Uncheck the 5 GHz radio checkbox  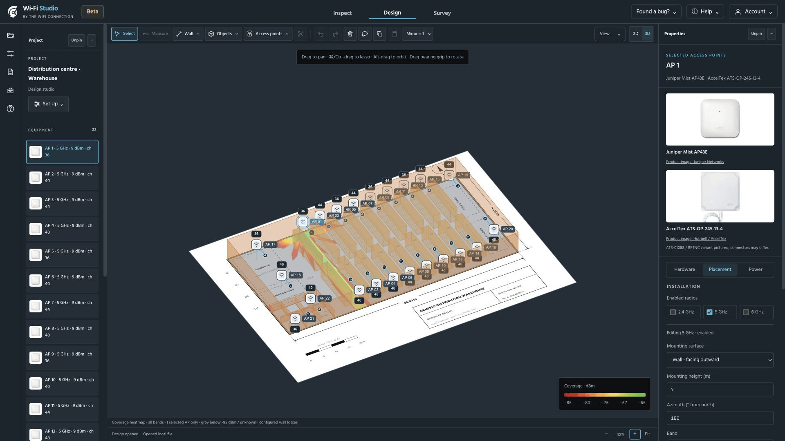pyautogui.click(x=709, y=312)
